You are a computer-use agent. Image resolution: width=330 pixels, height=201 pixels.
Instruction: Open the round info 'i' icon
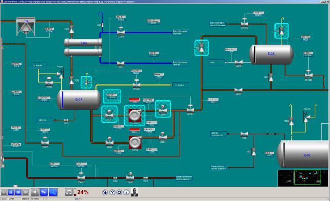126,192
